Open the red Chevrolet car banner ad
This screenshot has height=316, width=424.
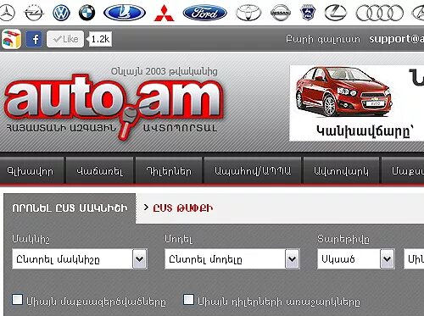[x=357, y=103]
